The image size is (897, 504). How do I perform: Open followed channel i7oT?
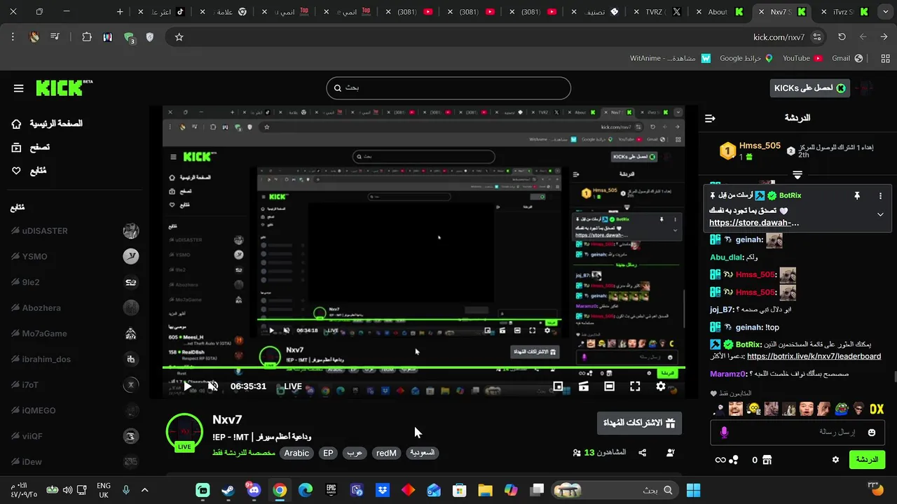74,385
